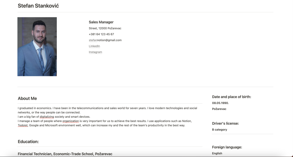The width and height of the screenshot is (293, 157).
Task: Click the About Me heading
Action: click(27, 98)
